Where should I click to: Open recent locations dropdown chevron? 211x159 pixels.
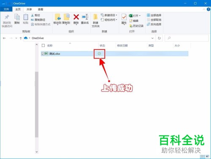pyautogui.click(x=16, y=38)
